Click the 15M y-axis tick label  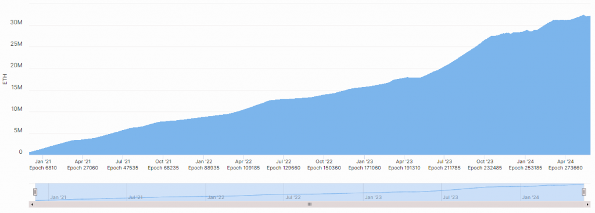16,88
